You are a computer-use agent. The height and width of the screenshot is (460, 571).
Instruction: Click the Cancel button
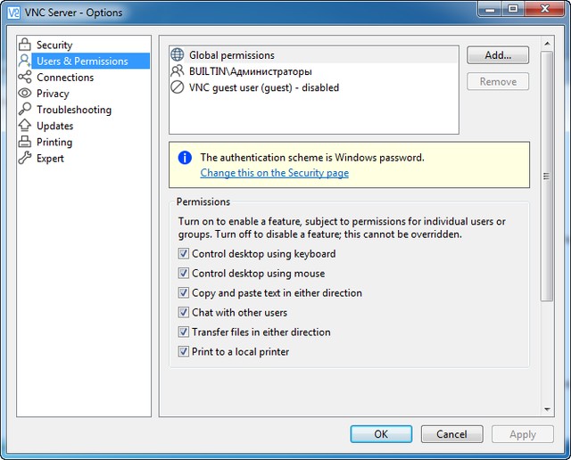click(x=452, y=434)
